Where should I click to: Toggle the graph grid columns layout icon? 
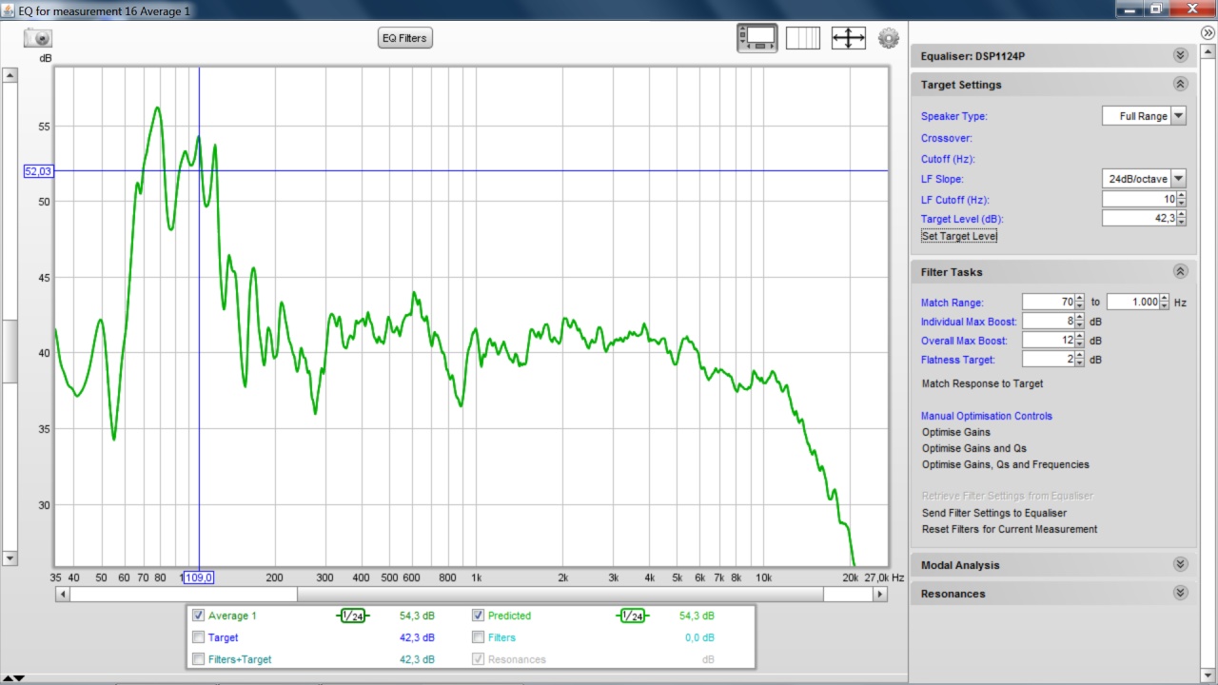(802, 38)
